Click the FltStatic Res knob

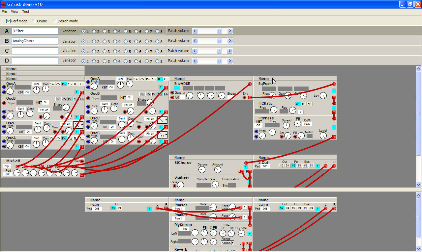click(x=292, y=111)
